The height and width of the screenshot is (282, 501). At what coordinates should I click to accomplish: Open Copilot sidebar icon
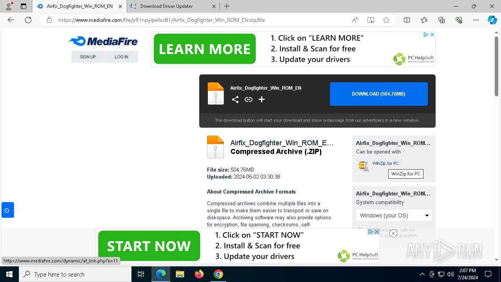click(492, 20)
